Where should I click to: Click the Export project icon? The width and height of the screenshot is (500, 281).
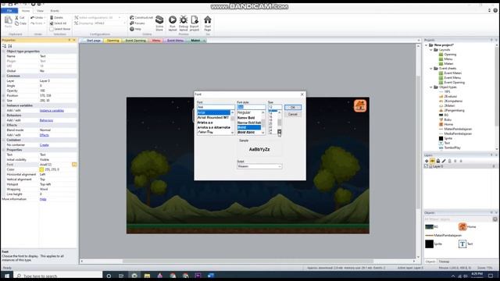(x=195, y=20)
